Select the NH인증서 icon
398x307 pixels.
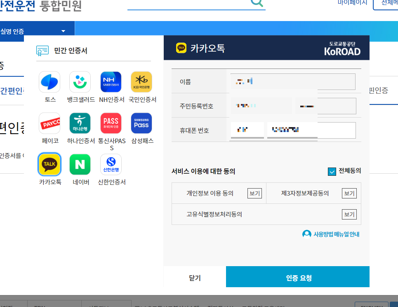pyautogui.click(x=111, y=82)
